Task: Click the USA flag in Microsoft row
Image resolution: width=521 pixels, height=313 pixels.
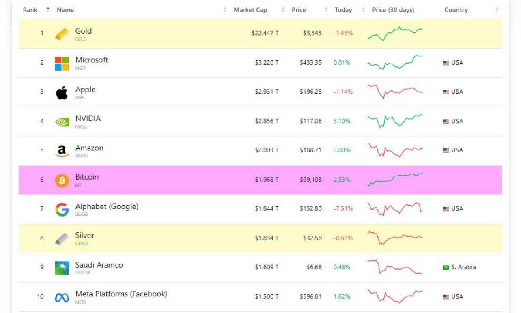Action: click(446, 63)
